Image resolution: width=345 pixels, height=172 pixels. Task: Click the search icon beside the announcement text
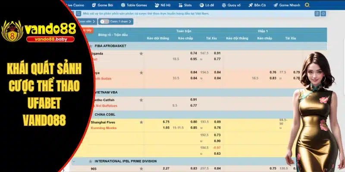[x=78, y=14]
